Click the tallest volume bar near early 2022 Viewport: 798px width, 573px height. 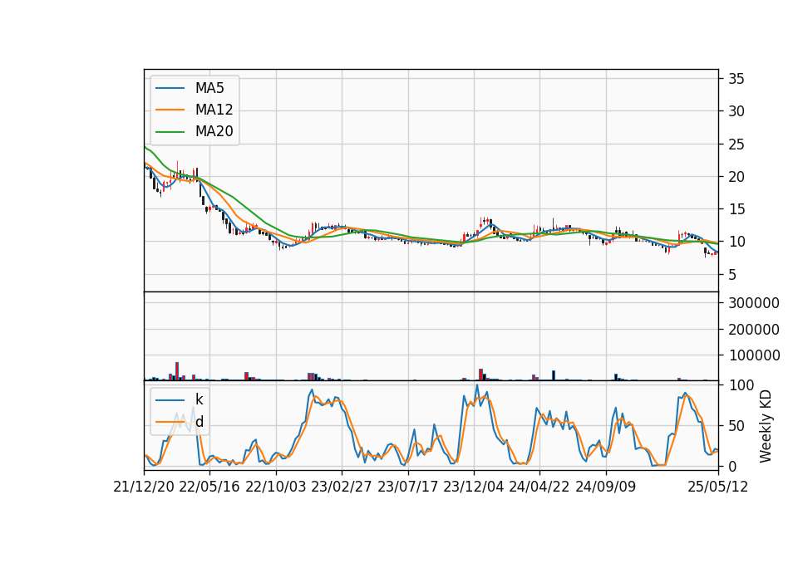(177, 371)
